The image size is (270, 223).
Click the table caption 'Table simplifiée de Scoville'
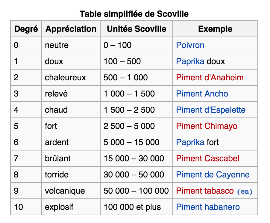(x=134, y=14)
